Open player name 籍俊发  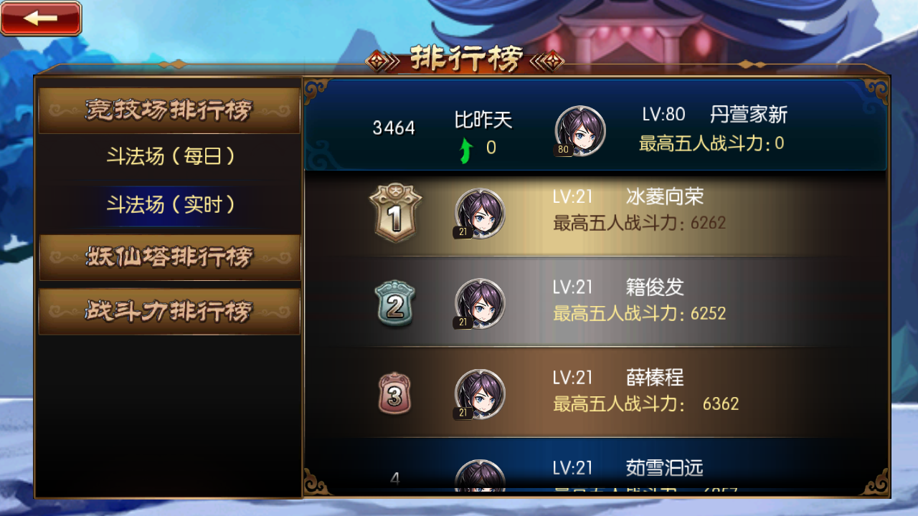[x=655, y=287]
